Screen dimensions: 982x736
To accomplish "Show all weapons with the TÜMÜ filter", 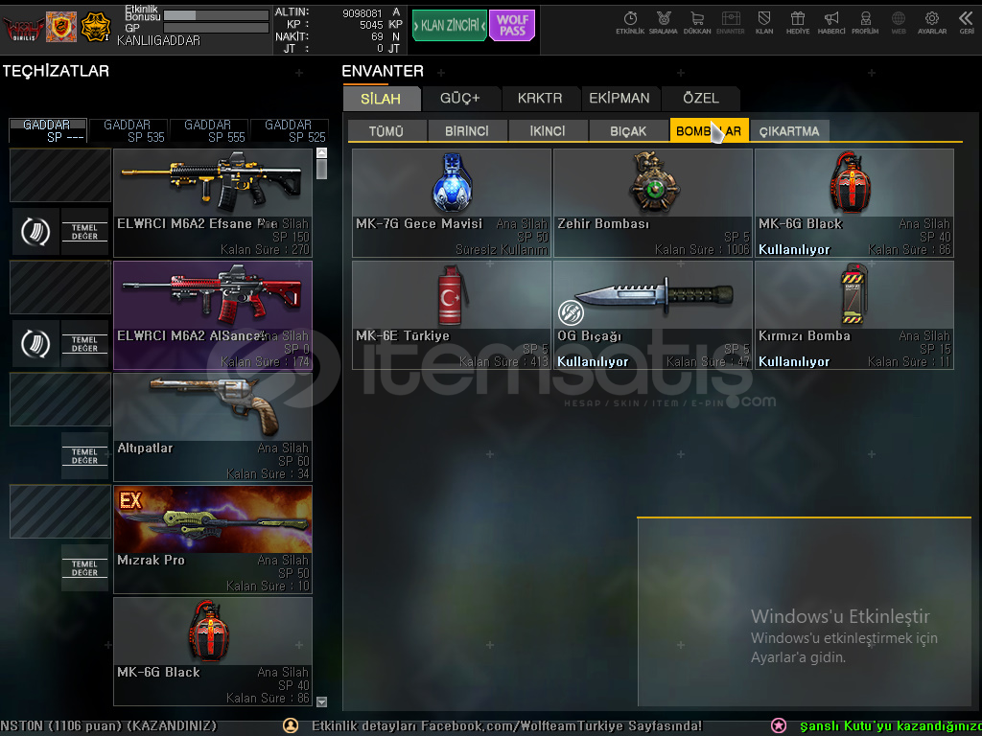I will click(386, 130).
